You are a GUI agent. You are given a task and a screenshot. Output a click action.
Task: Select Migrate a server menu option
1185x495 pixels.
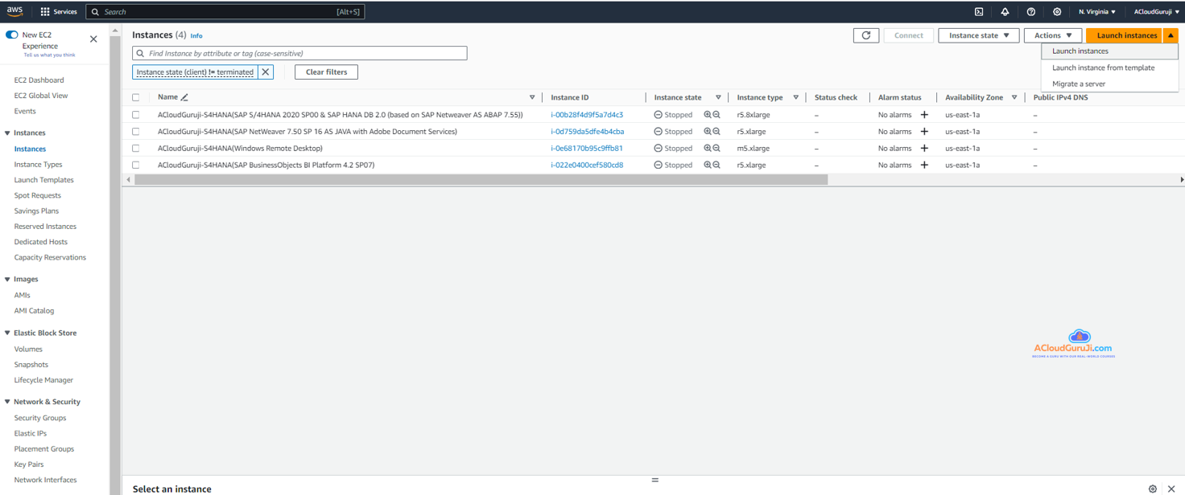(1079, 84)
